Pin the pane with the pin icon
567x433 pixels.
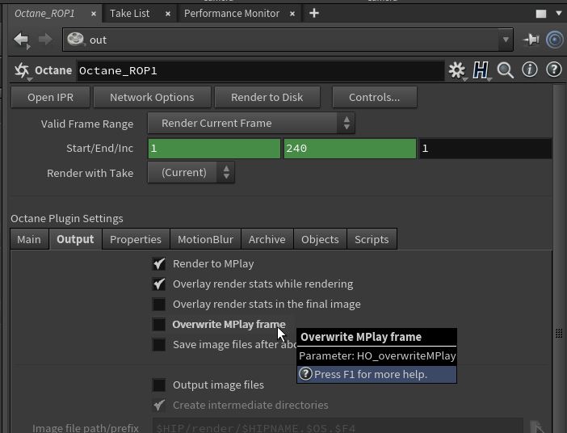(531, 40)
